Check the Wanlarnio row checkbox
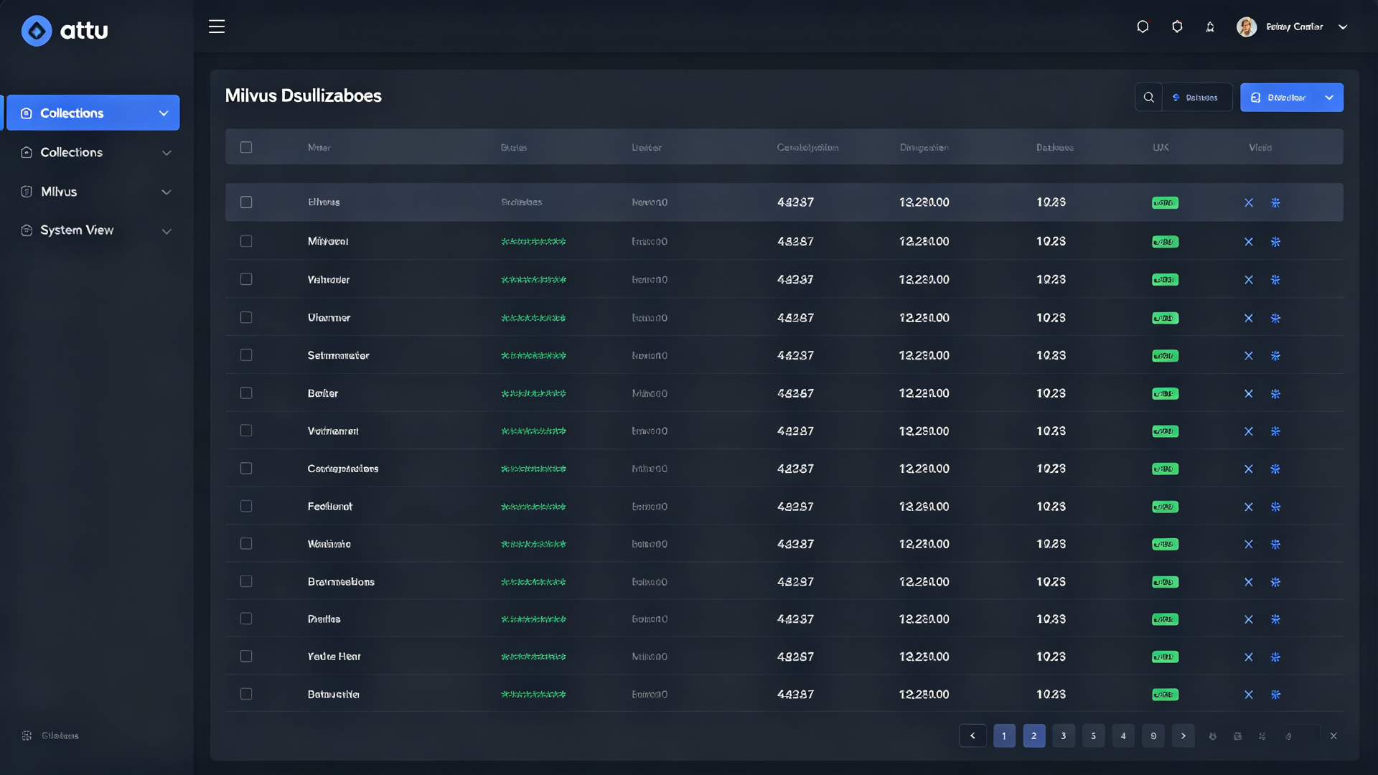 click(x=246, y=544)
